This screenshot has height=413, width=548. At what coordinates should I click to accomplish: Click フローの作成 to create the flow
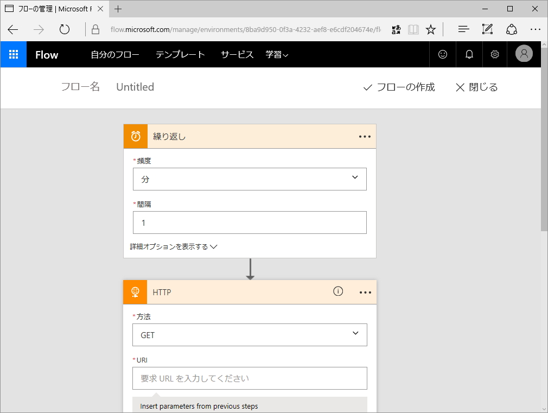click(x=399, y=87)
